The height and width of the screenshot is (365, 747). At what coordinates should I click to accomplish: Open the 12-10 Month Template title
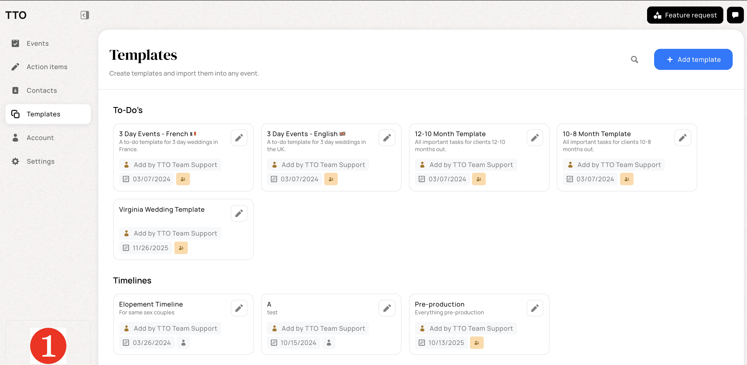coord(450,134)
